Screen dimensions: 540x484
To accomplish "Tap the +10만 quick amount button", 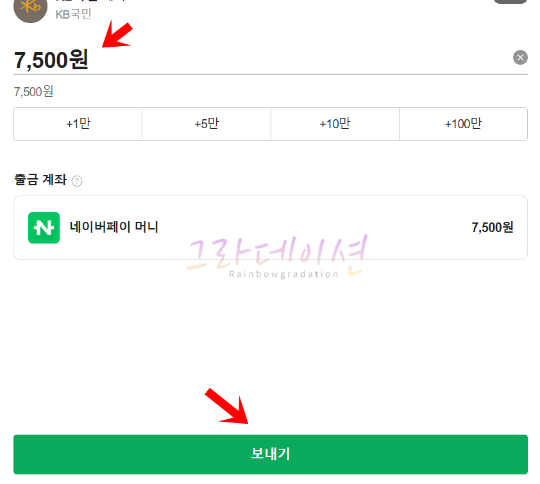I will tap(335, 124).
